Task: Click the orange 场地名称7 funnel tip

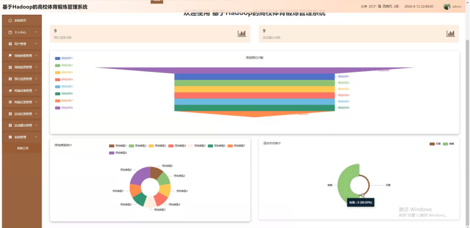Action: (255, 114)
